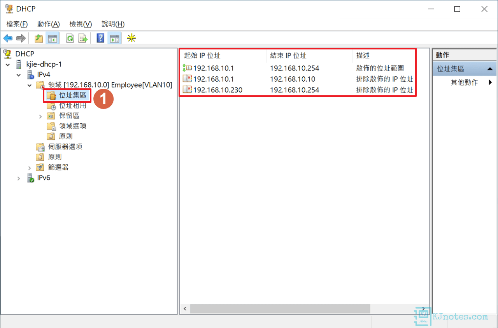Viewport: 498px width, 328px height.
Task: Click the 篩選器 filter icon
Action: [40, 167]
